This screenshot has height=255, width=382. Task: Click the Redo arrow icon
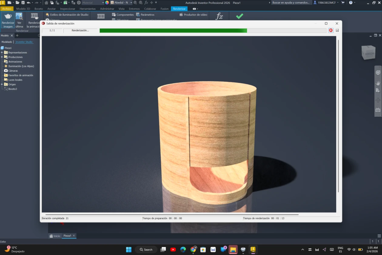coord(36,2)
